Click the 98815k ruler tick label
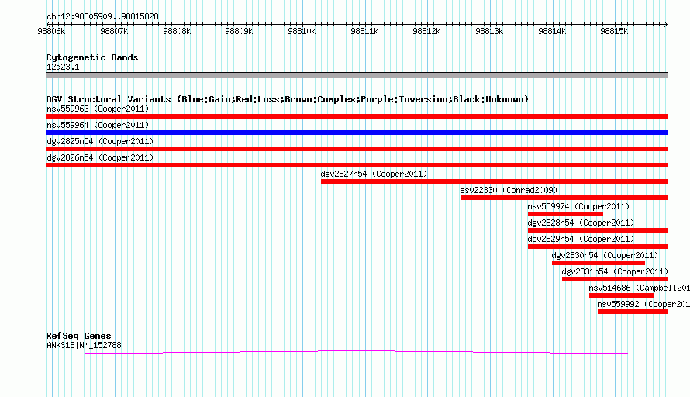 click(614, 31)
